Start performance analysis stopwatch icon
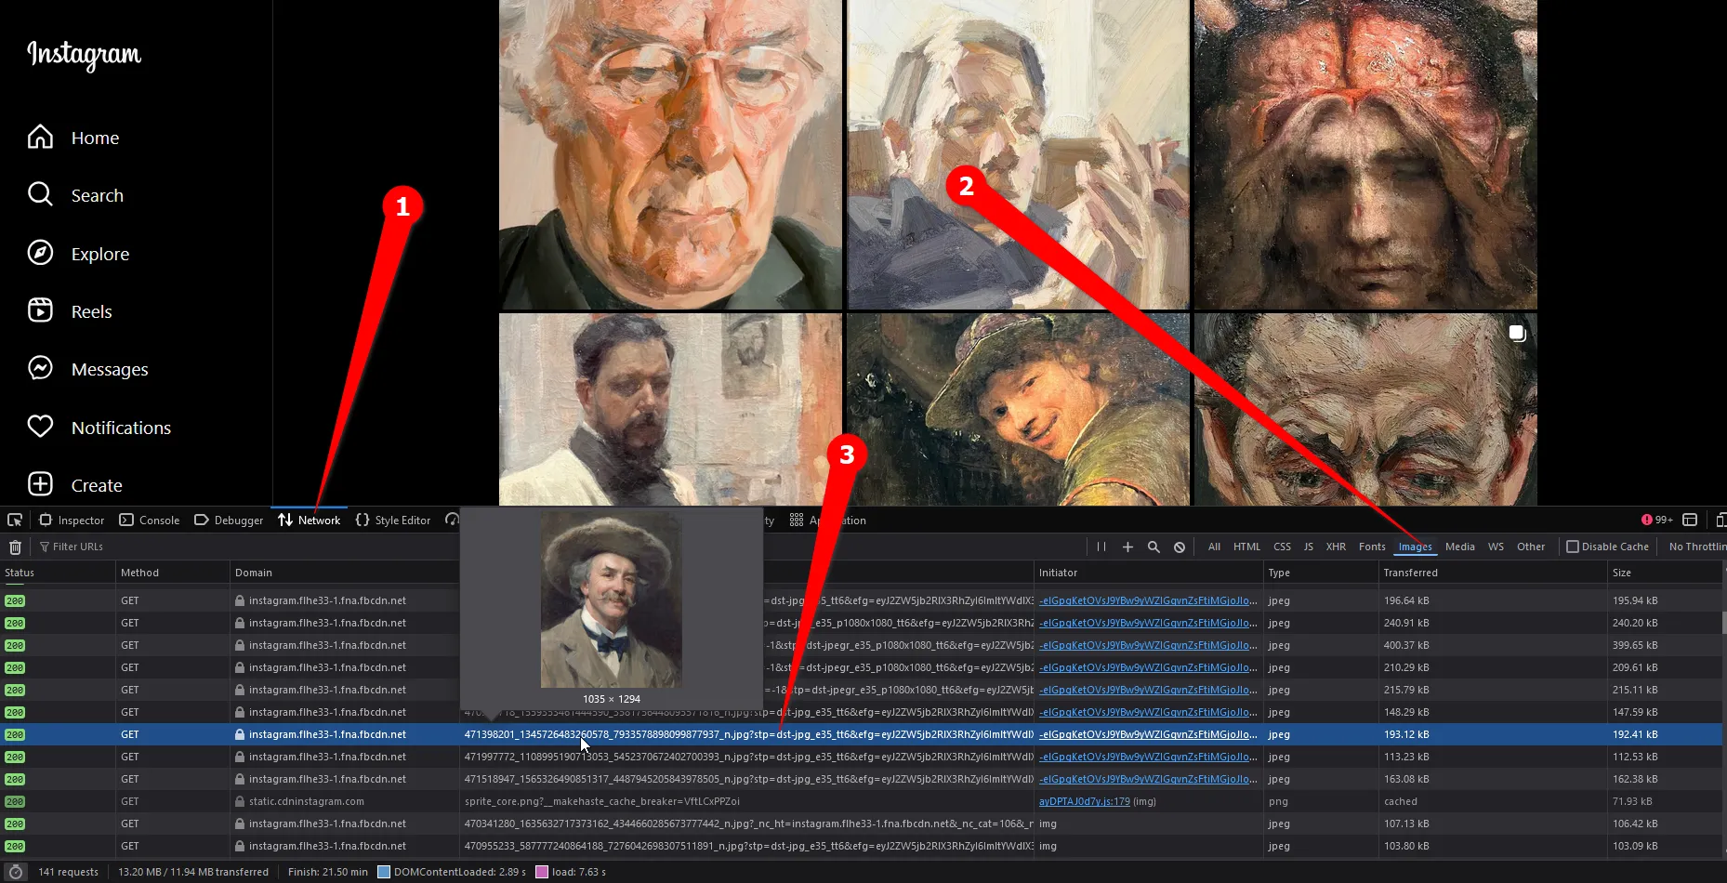The height and width of the screenshot is (883, 1727). [x=15, y=872]
